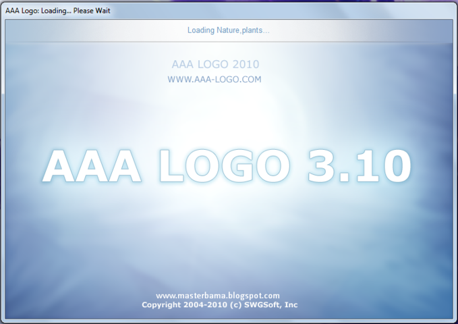The height and width of the screenshot is (324, 458).
Task: Click the 'Loading Nature,plants...' status text
Action: 229,30
